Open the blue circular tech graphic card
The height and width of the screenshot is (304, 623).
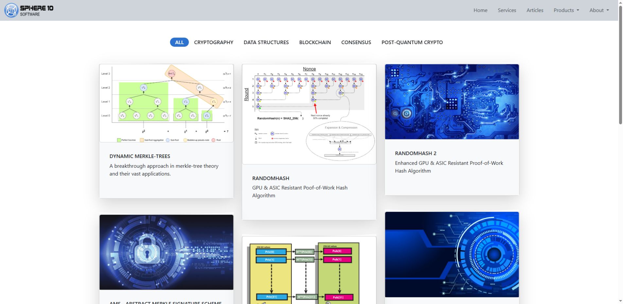point(452,254)
